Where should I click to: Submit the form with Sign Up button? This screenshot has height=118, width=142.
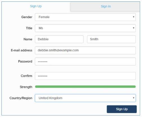pyautogui.click(x=122, y=109)
